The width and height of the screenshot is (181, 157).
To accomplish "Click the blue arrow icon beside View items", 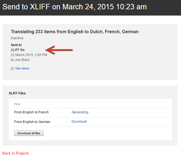I will (12, 69).
